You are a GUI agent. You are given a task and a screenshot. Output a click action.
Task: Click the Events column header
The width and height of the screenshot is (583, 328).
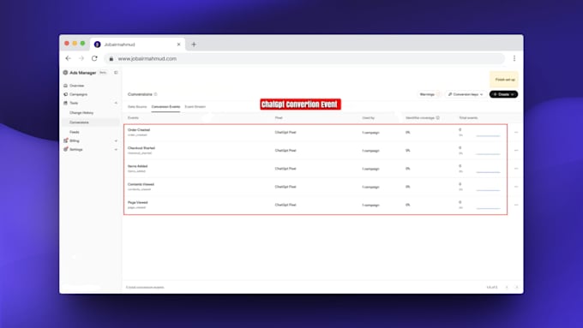(133, 117)
